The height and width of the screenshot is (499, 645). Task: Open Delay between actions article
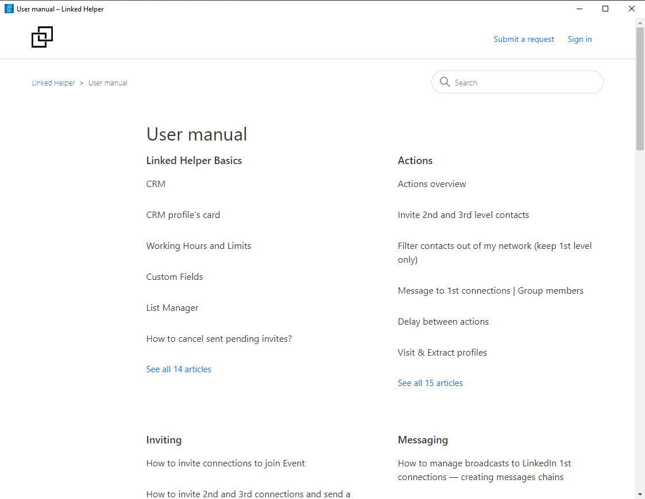(x=443, y=322)
